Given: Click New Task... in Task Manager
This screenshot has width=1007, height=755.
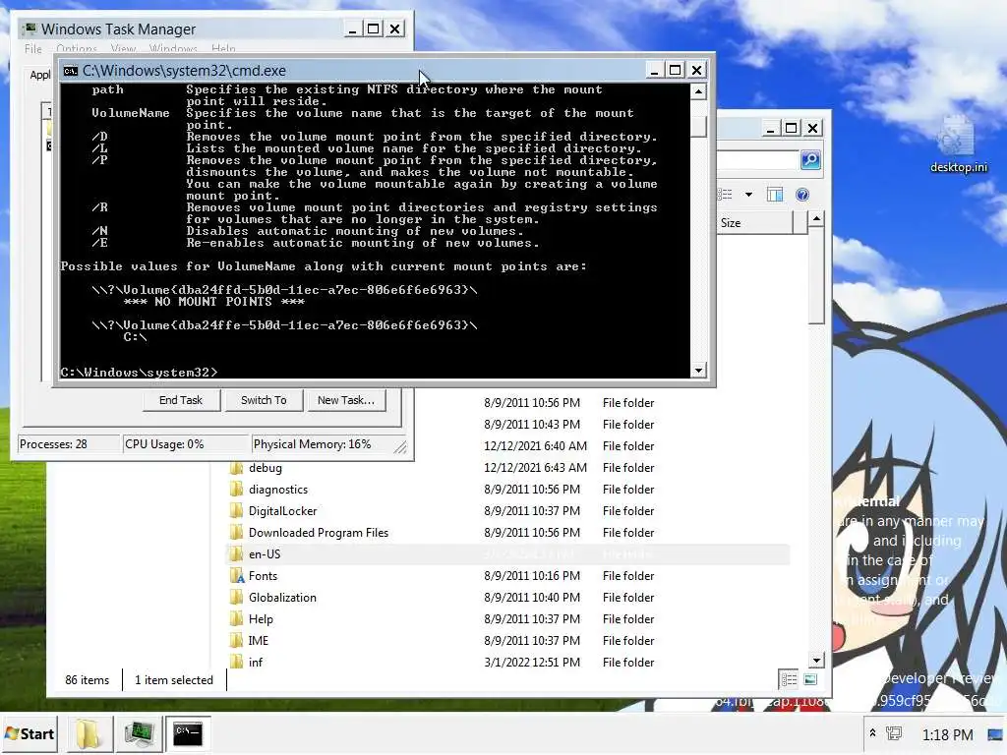Looking at the screenshot, I should [345, 400].
